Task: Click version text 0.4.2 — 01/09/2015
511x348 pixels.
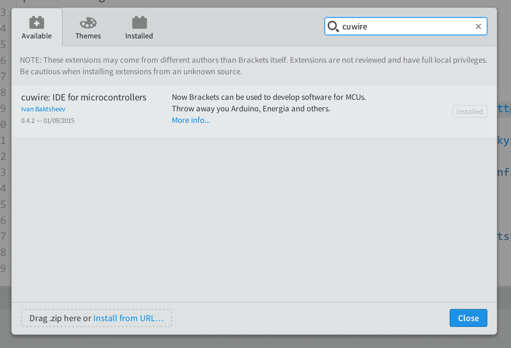Action: pyautogui.click(x=48, y=121)
